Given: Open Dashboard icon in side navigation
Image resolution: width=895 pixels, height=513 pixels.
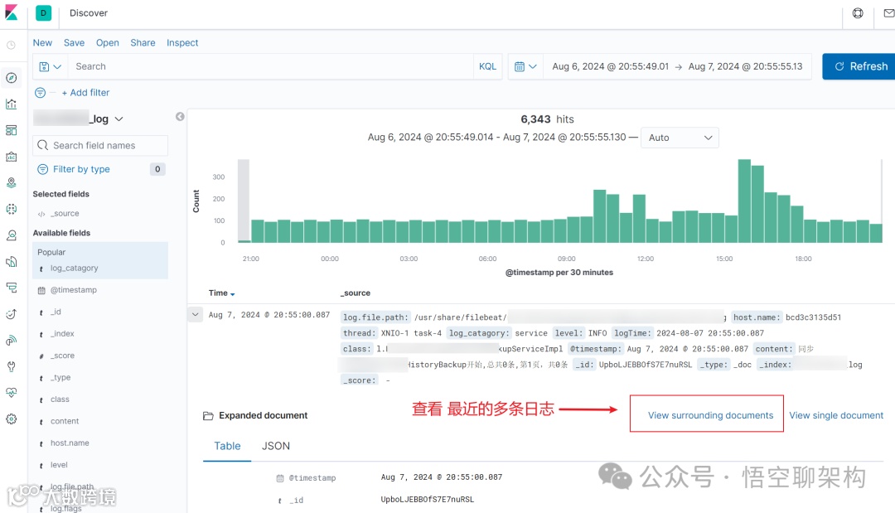Looking at the screenshot, I should pos(12,130).
